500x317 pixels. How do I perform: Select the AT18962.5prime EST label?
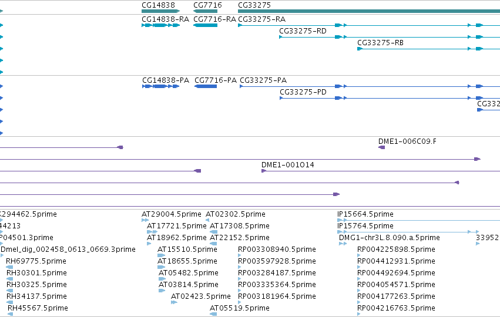click(x=177, y=238)
